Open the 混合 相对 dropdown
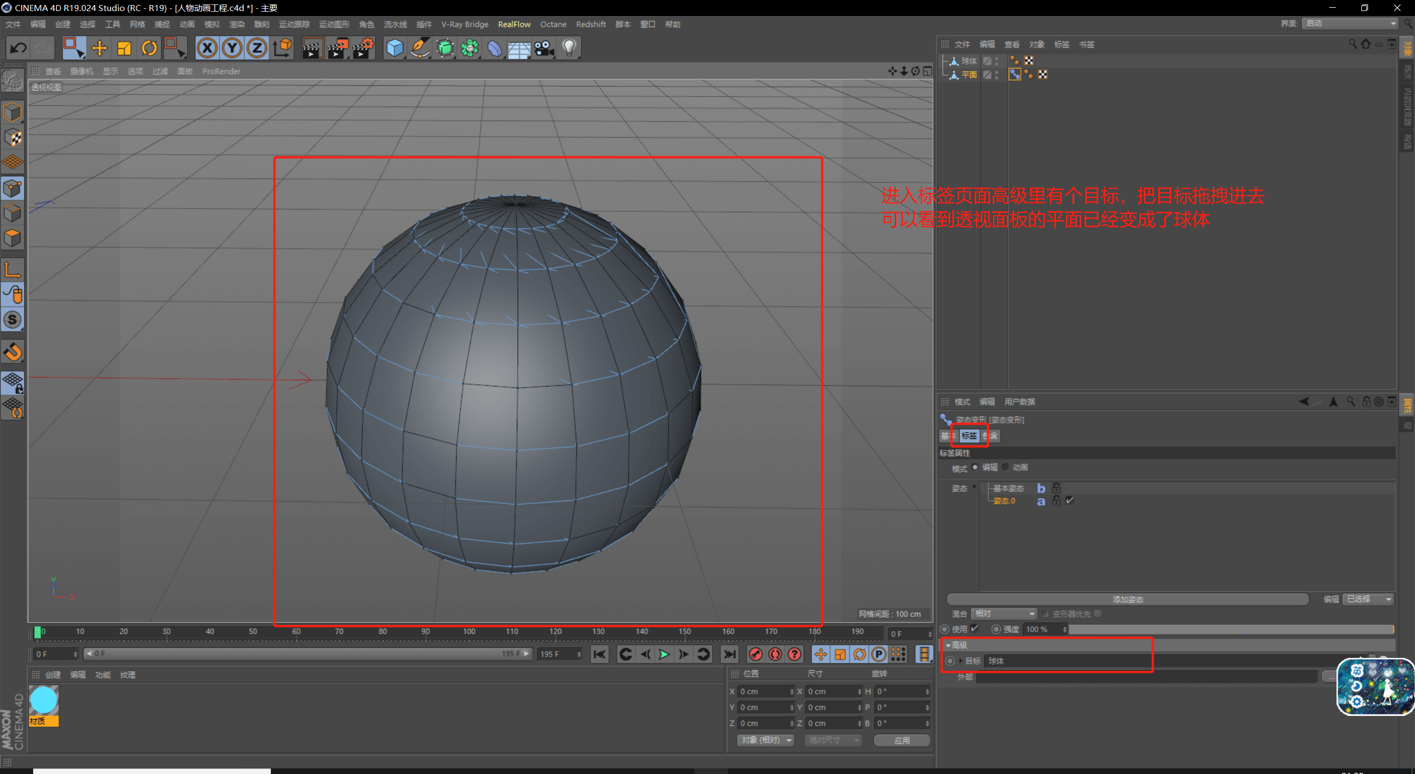 (x=1003, y=614)
